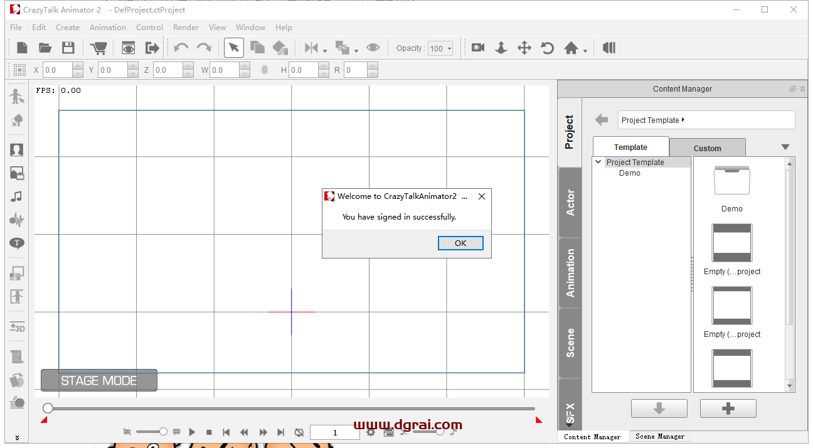Open the File menu

click(x=16, y=28)
